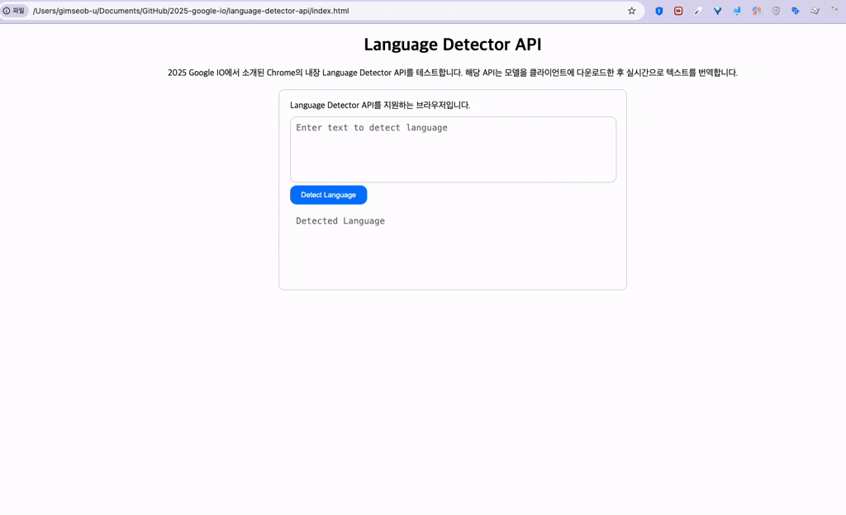Open the faded rightmost toolbar extension icon
Viewport: 846px width, 515px height.
click(834, 11)
